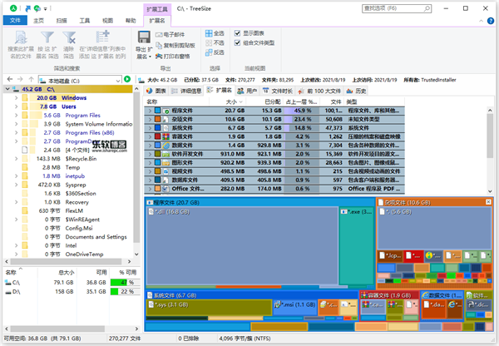The image size is (499, 346).
Task: Sort by 大小 column header
Action: click(233, 101)
